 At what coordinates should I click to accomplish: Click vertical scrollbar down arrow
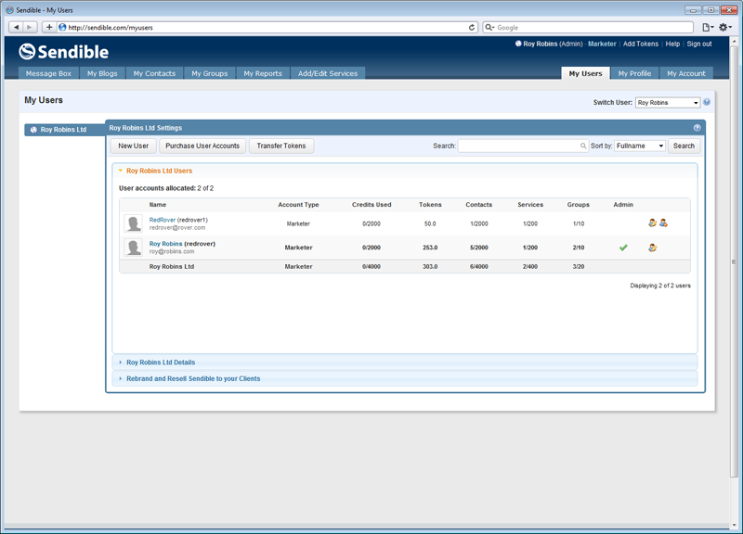[x=735, y=525]
